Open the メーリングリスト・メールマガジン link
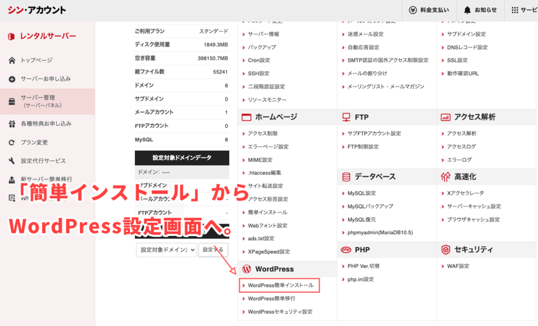The image size is (538, 326). click(x=386, y=86)
